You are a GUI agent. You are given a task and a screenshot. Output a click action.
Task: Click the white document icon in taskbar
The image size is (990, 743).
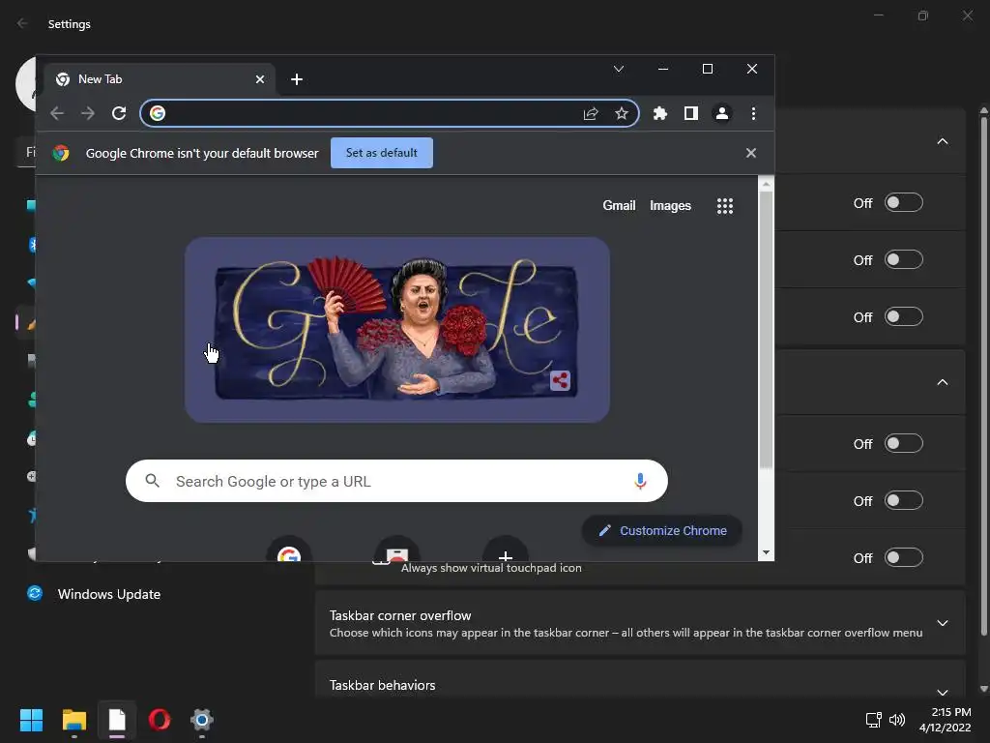(x=117, y=720)
